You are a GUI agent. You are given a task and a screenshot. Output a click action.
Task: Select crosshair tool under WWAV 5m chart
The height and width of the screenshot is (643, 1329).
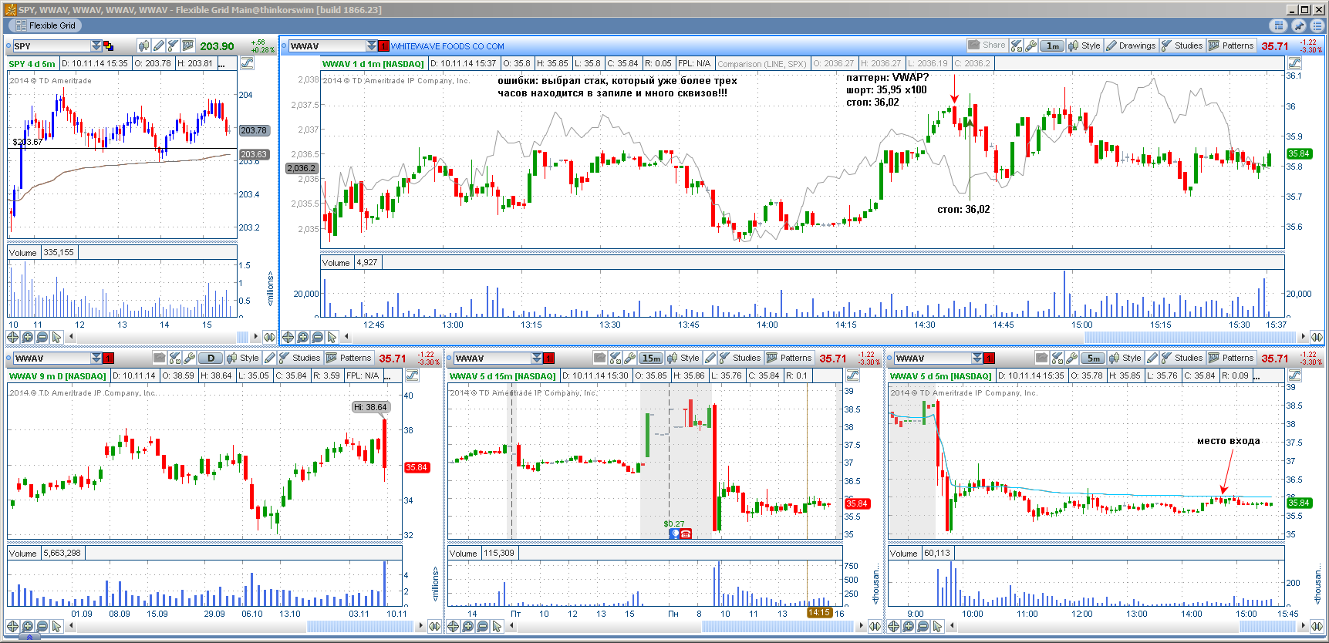coord(894,626)
